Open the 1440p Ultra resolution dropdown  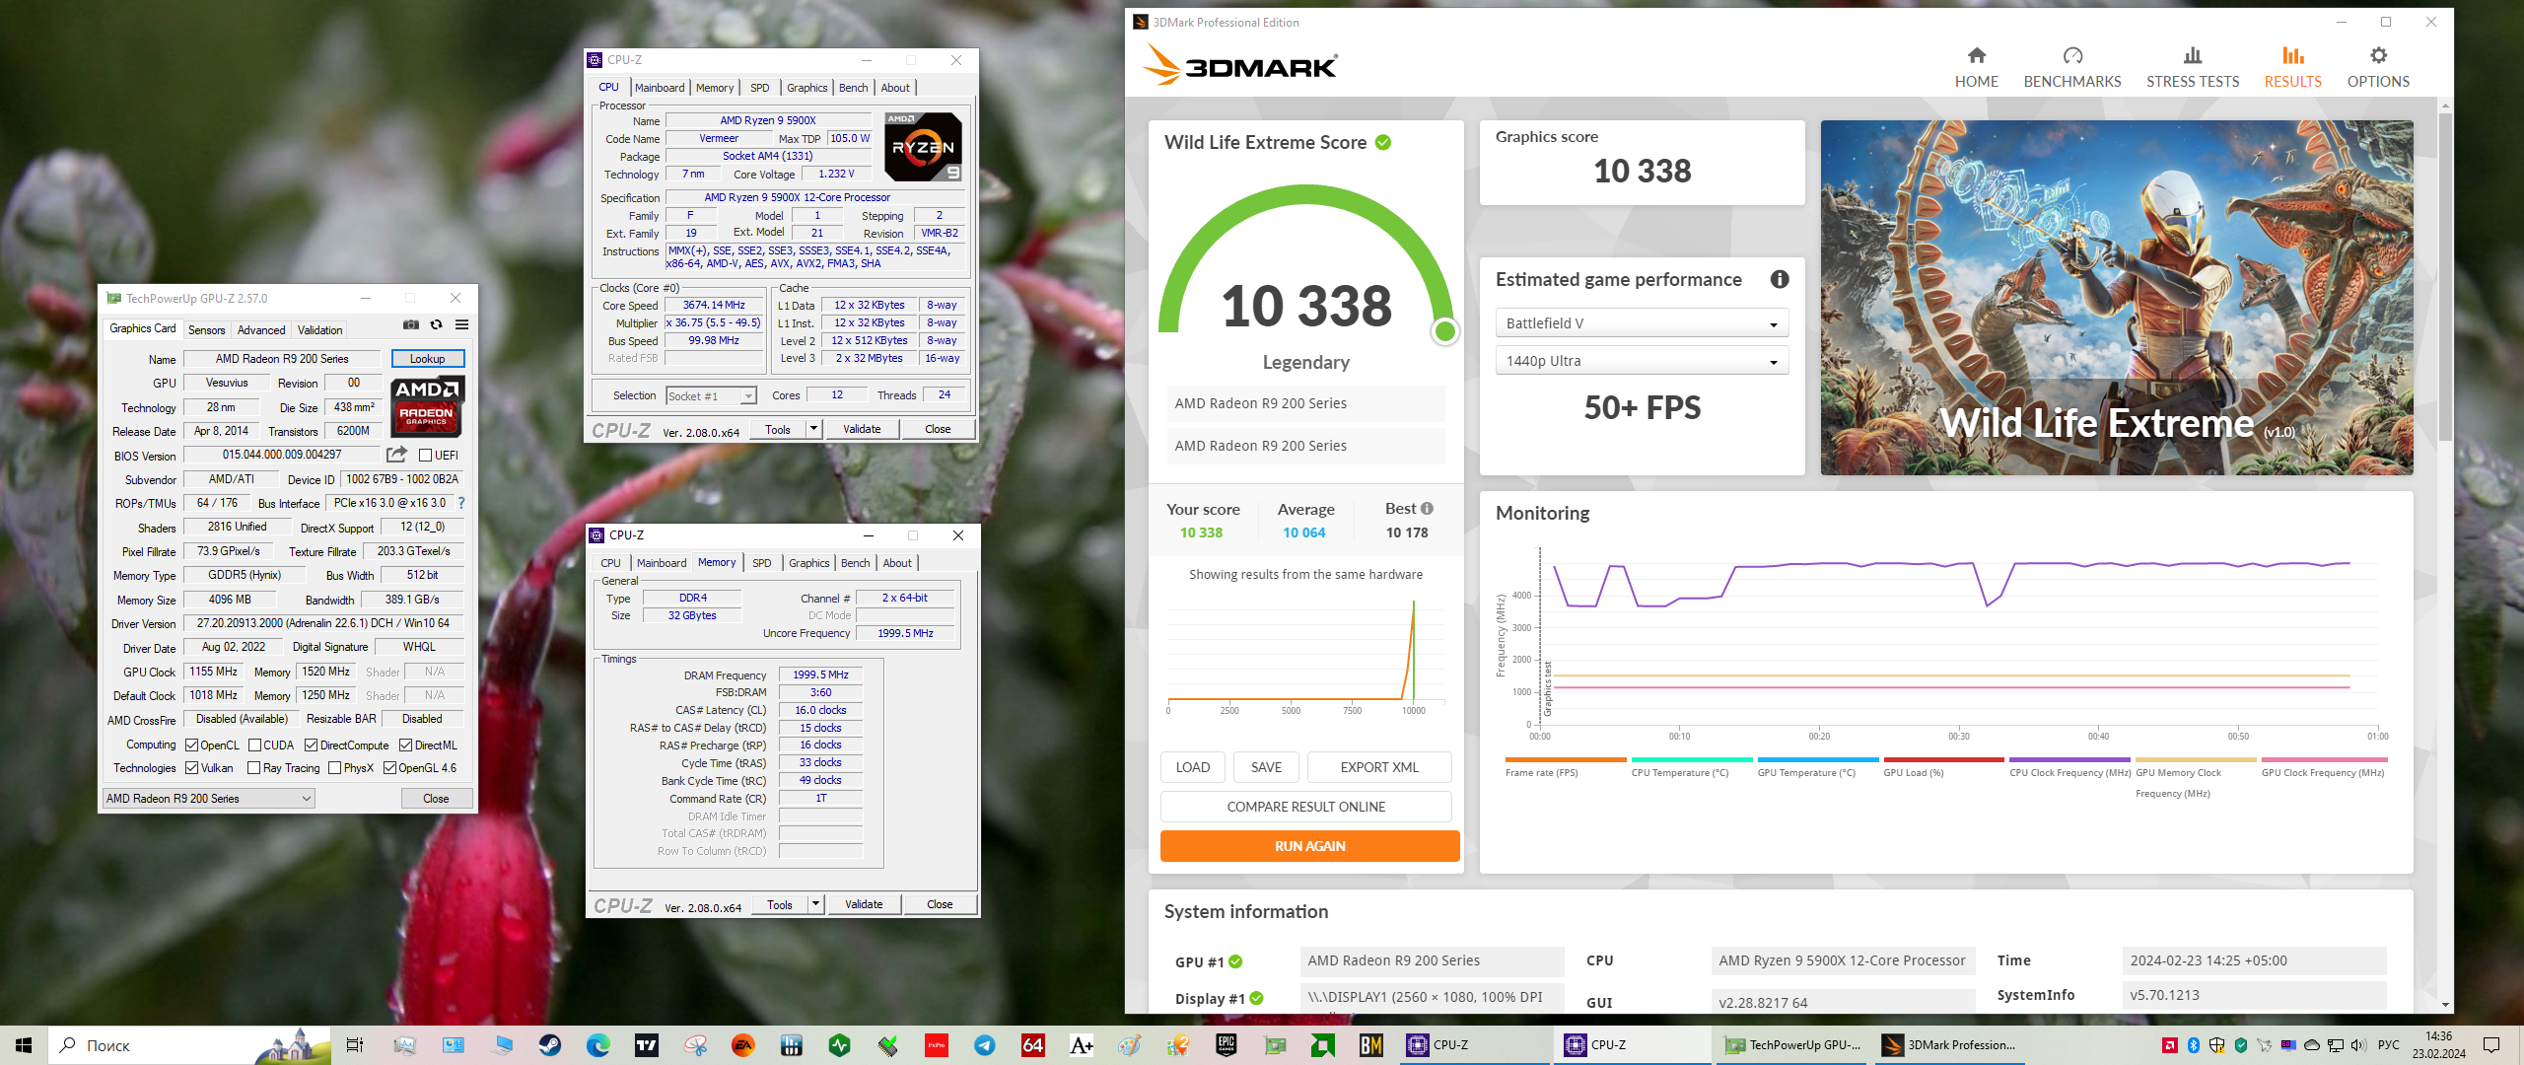click(1642, 361)
